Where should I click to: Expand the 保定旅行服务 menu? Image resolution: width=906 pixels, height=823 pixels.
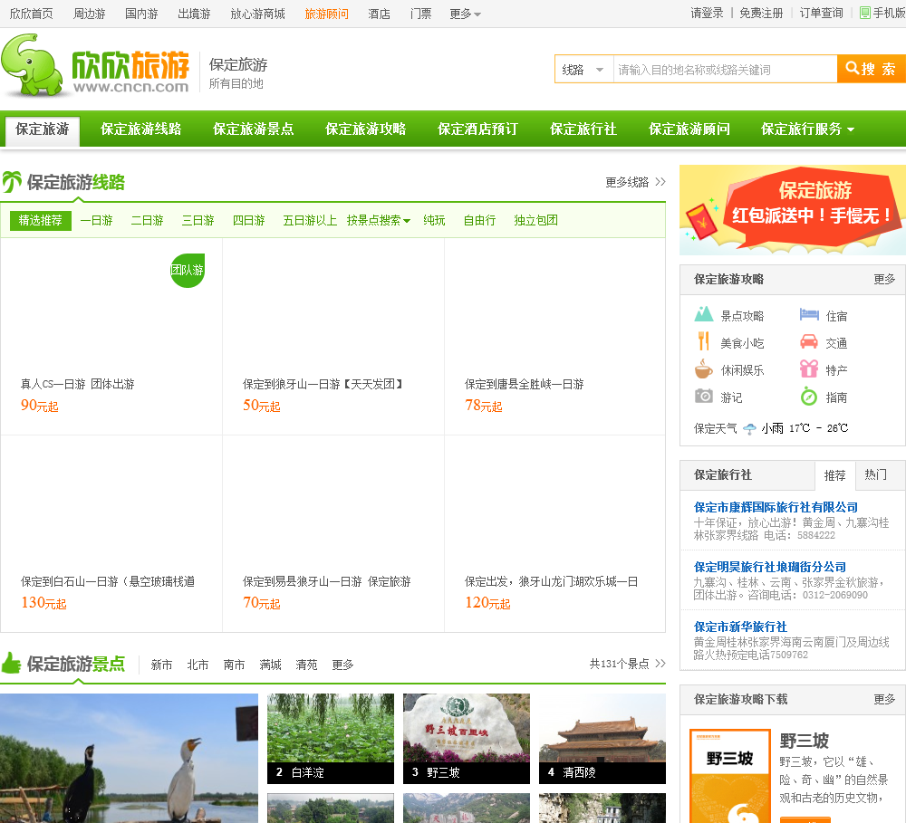tap(807, 129)
